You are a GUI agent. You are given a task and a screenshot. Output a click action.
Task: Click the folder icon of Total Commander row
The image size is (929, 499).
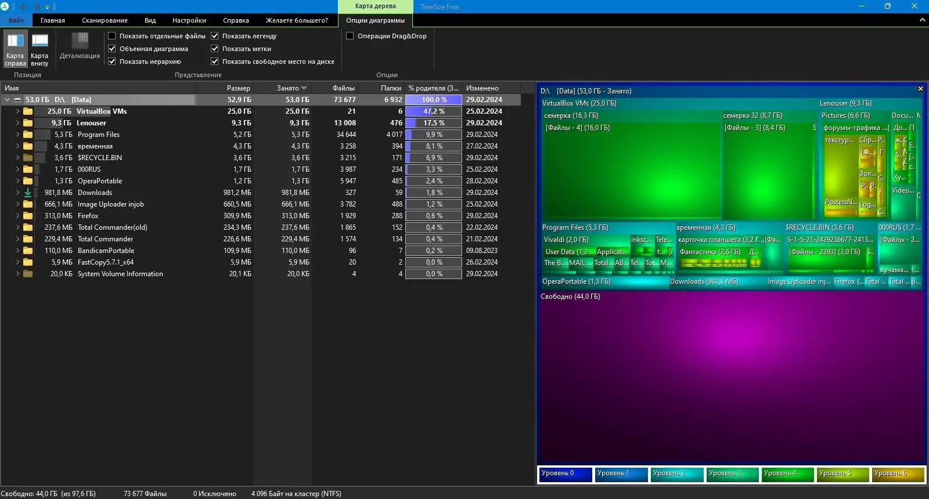point(28,239)
